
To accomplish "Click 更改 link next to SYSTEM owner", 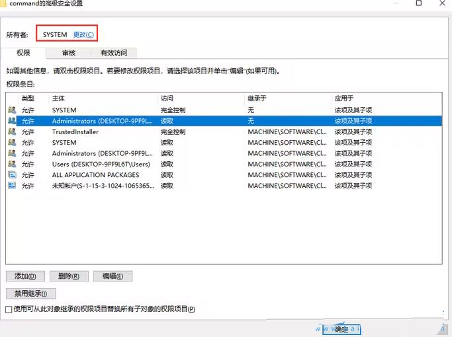I will (x=83, y=34).
